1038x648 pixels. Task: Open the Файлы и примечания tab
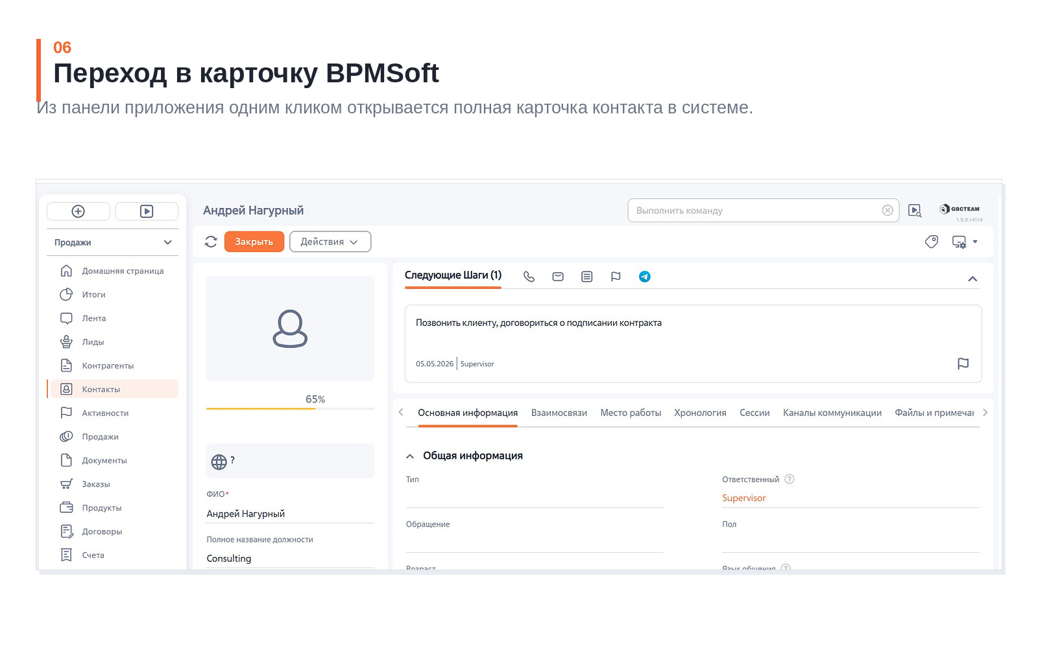(934, 413)
